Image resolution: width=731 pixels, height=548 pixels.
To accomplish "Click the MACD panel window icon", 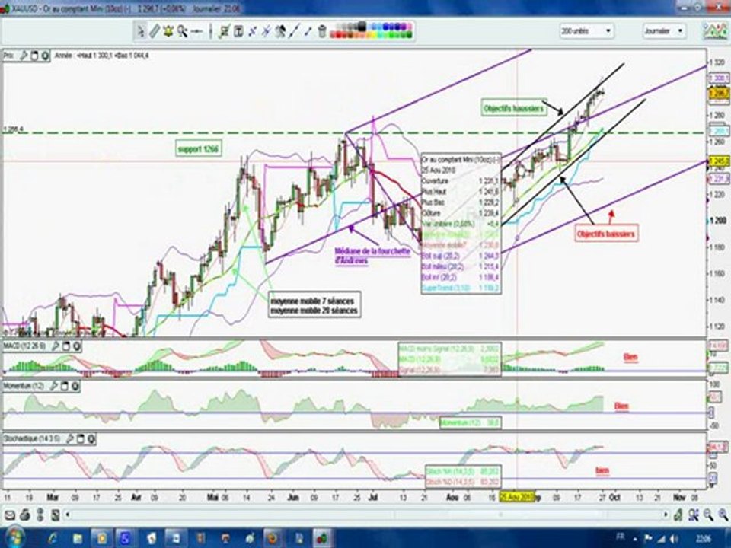I will click(x=66, y=346).
